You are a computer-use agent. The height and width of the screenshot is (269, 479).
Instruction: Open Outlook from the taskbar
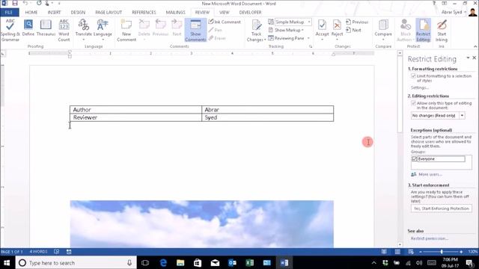pos(232,262)
